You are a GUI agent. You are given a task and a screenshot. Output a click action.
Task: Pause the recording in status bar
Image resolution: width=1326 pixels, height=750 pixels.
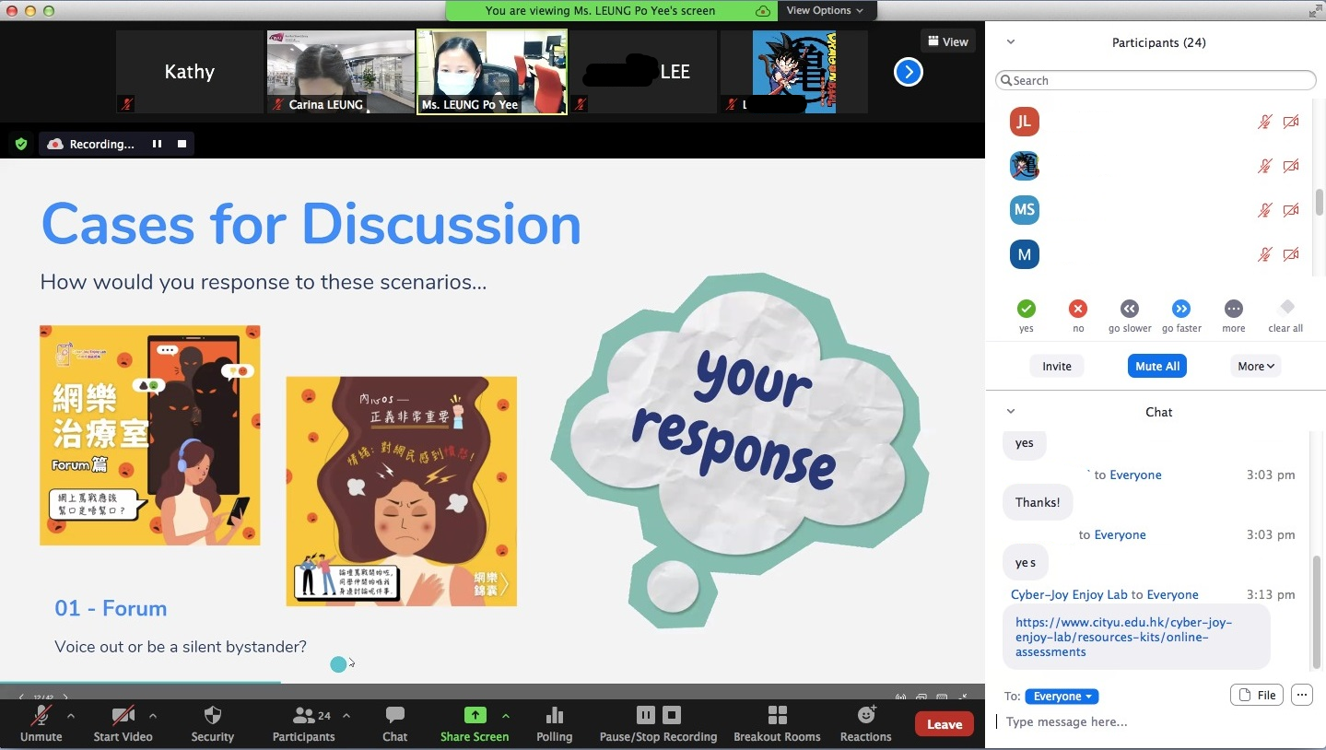tap(157, 144)
